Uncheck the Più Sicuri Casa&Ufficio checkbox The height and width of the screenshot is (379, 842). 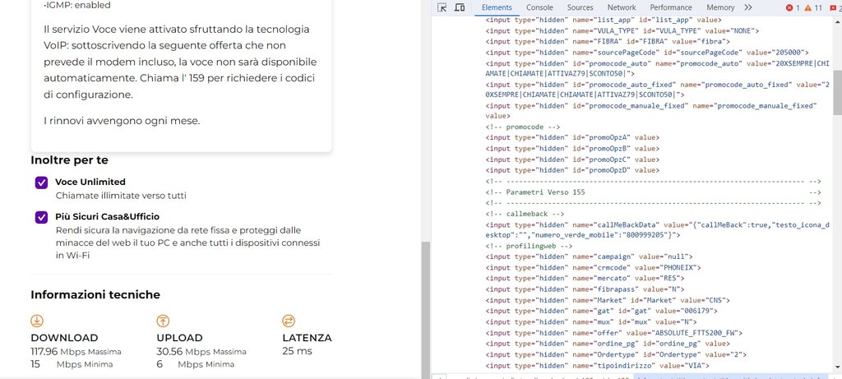(x=41, y=217)
